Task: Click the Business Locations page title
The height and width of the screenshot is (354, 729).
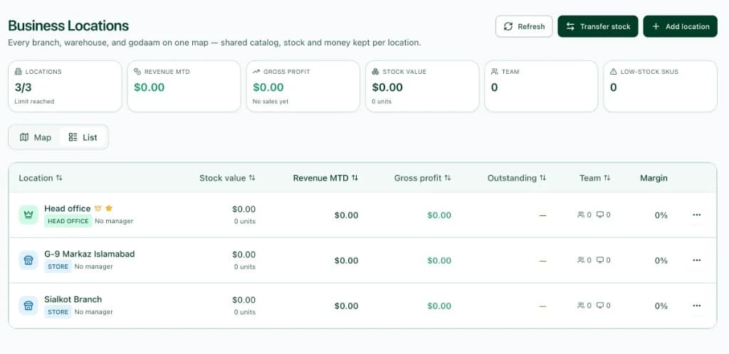Action: (68, 26)
